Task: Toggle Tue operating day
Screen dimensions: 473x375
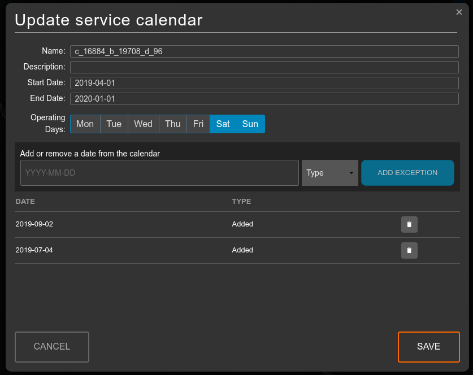Action: pyautogui.click(x=114, y=124)
